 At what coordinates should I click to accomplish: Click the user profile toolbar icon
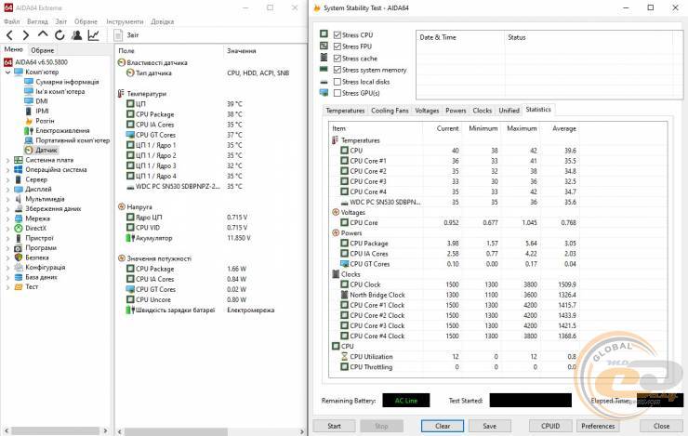pos(76,35)
